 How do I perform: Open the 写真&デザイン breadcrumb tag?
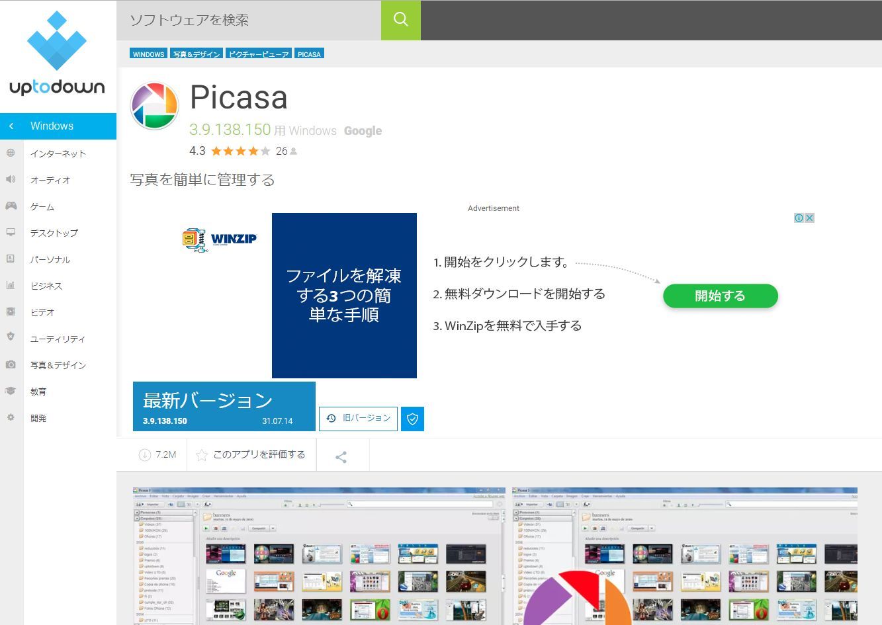(196, 54)
